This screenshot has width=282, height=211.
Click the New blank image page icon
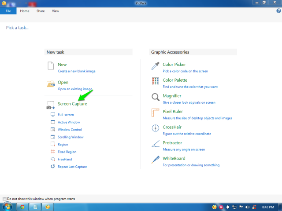51,65
